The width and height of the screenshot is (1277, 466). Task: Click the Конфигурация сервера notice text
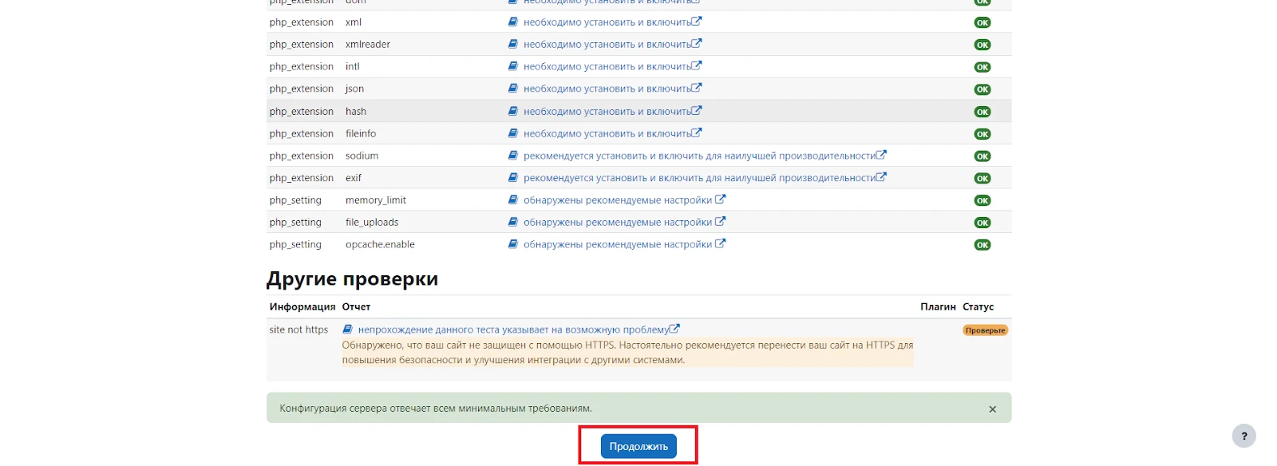click(436, 409)
